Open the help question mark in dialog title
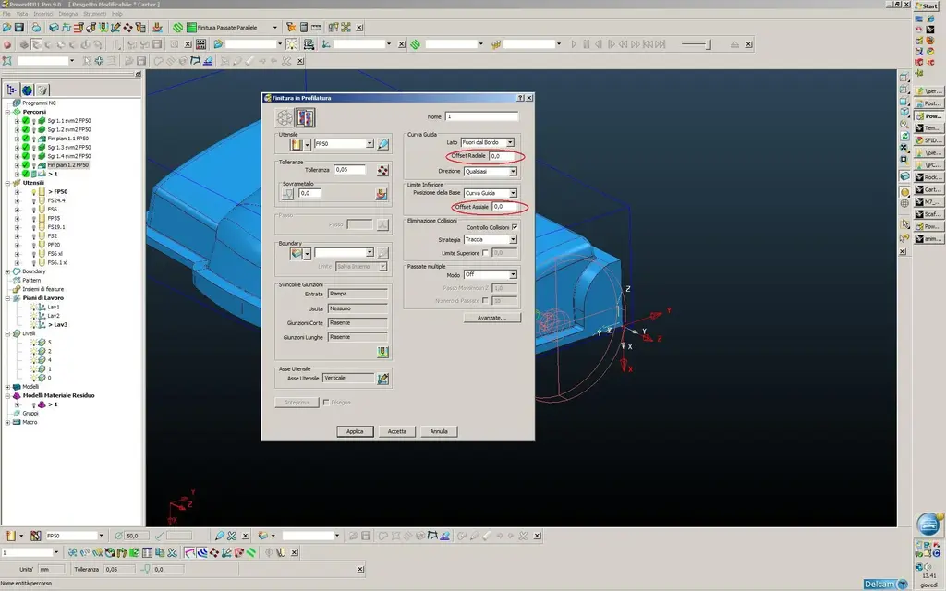The width and height of the screenshot is (946, 591). (x=520, y=98)
